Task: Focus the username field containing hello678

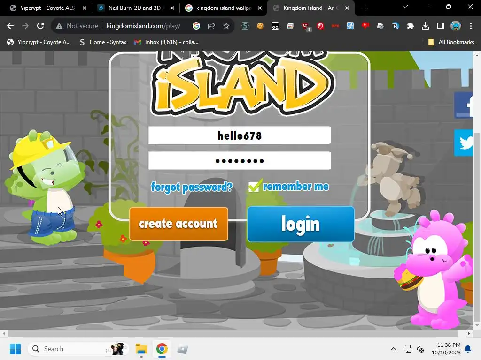Action: point(239,135)
